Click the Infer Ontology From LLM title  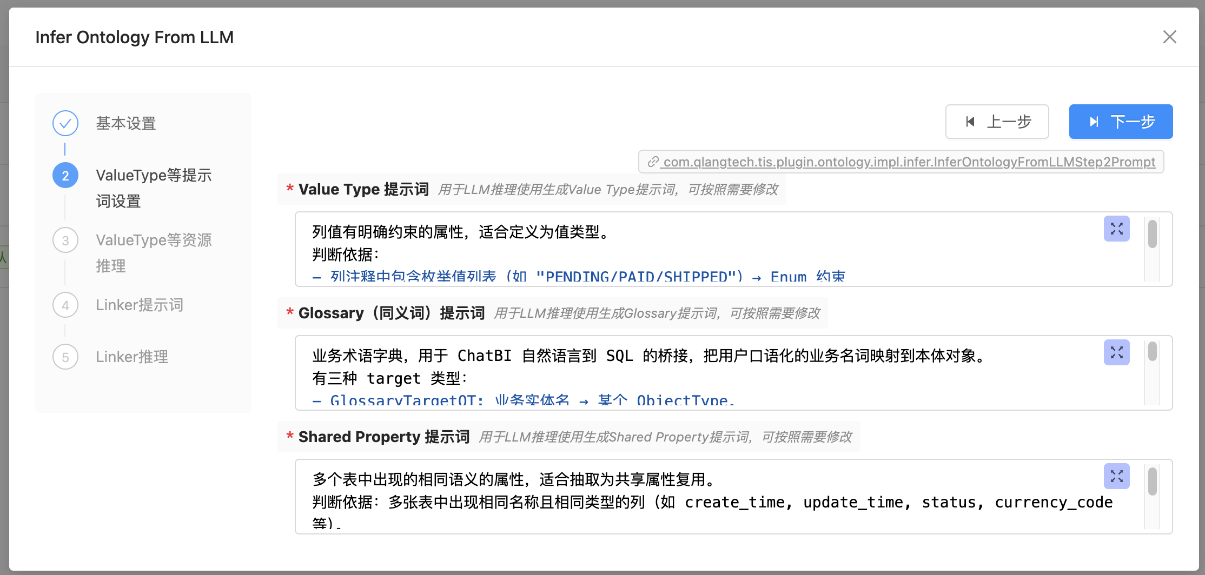coord(135,37)
